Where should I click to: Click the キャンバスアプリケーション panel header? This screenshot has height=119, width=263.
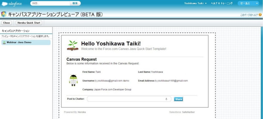click(x=15, y=31)
